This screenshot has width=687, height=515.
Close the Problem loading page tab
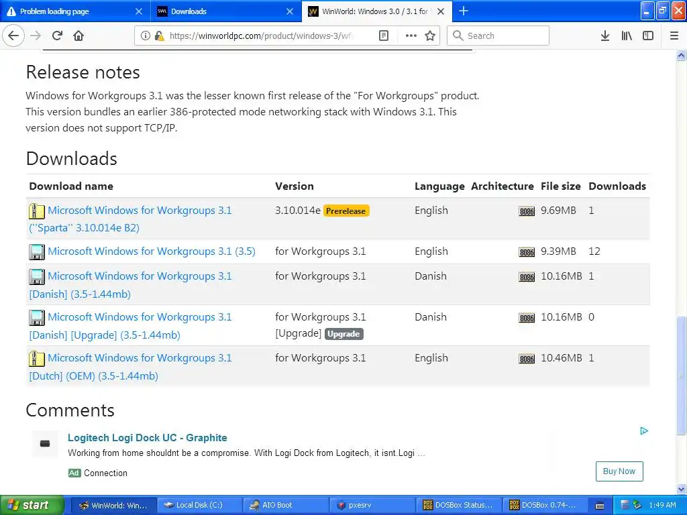pos(138,11)
